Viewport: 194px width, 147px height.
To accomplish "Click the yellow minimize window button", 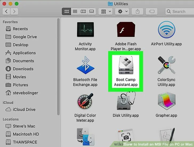I will click(x=10, y=4).
